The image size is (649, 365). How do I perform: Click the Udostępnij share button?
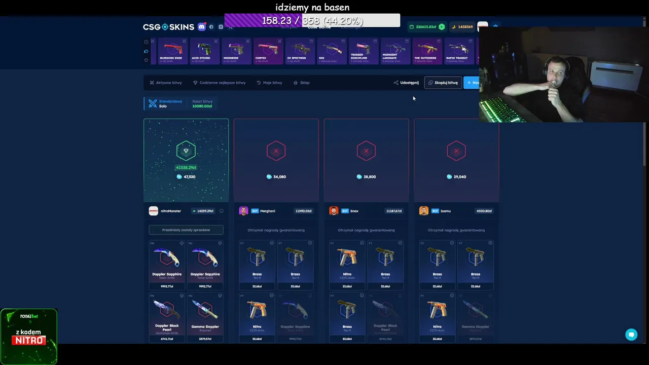point(406,83)
